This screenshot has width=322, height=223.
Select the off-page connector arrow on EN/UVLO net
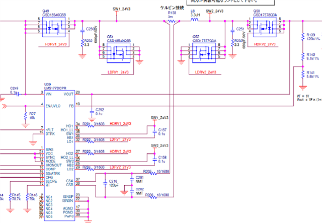pos(4,106)
